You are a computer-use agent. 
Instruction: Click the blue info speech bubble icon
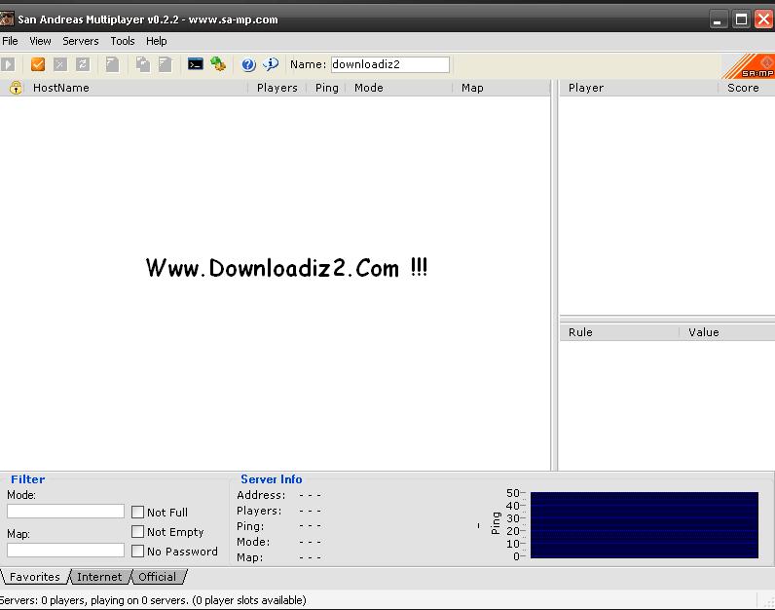coord(271,63)
